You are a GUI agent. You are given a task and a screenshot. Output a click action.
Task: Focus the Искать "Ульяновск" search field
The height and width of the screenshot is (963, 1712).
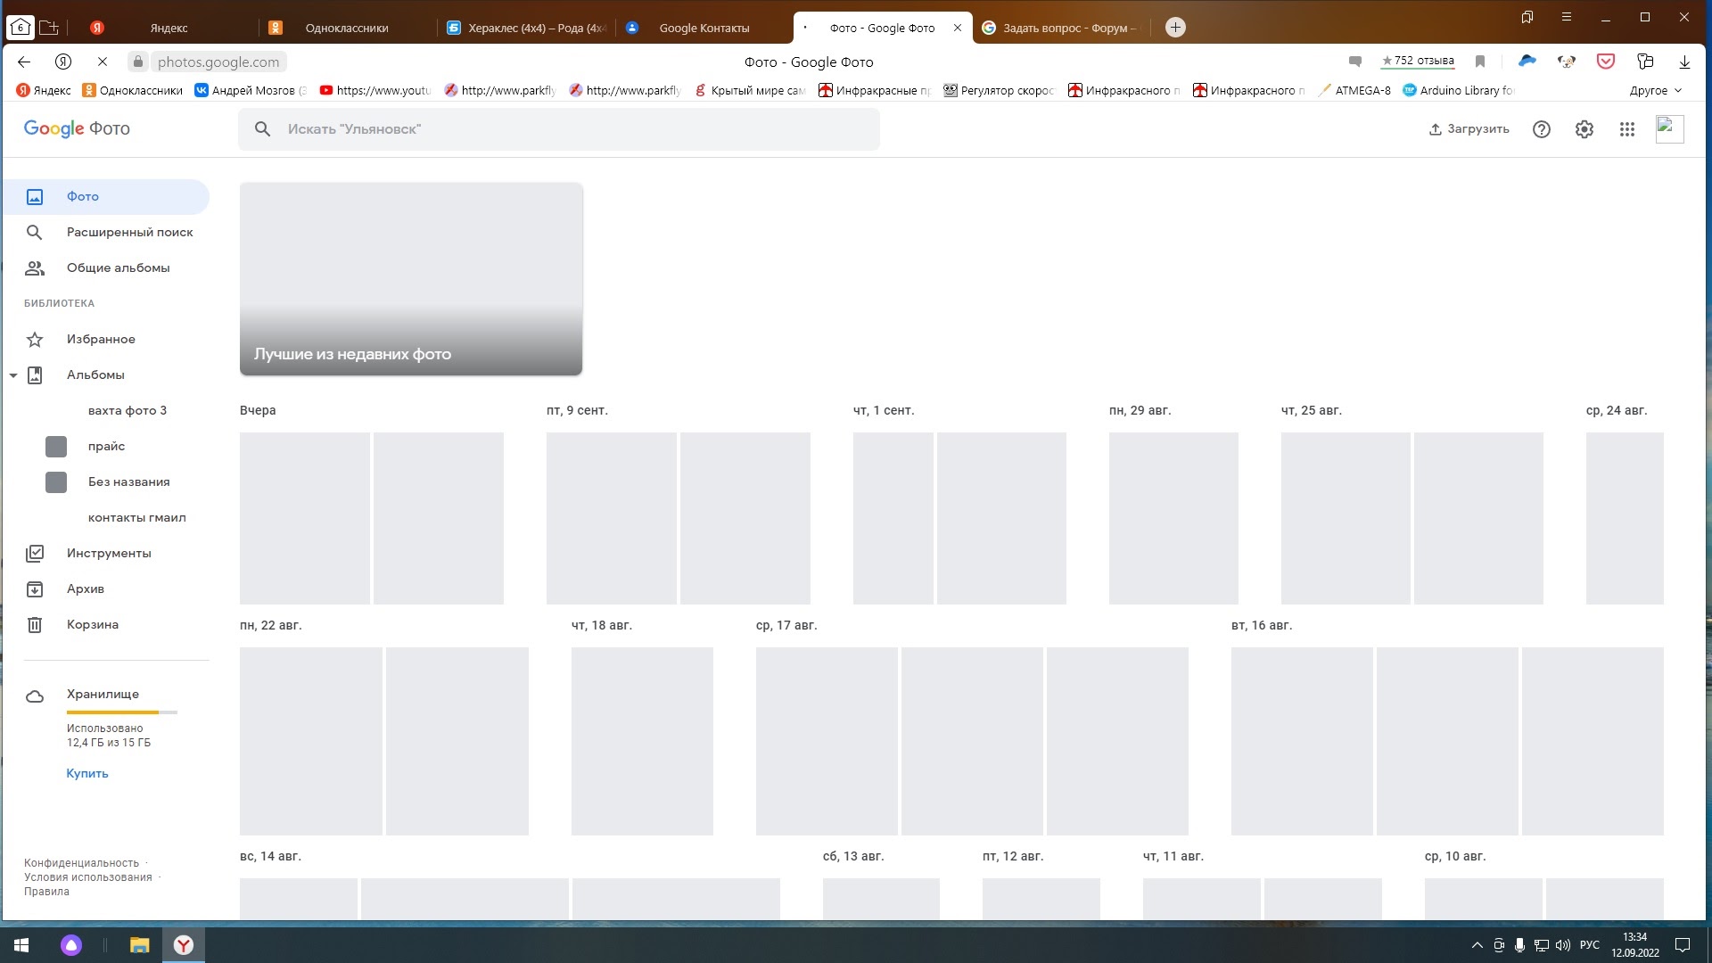pyautogui.click(x=559, y=129)
